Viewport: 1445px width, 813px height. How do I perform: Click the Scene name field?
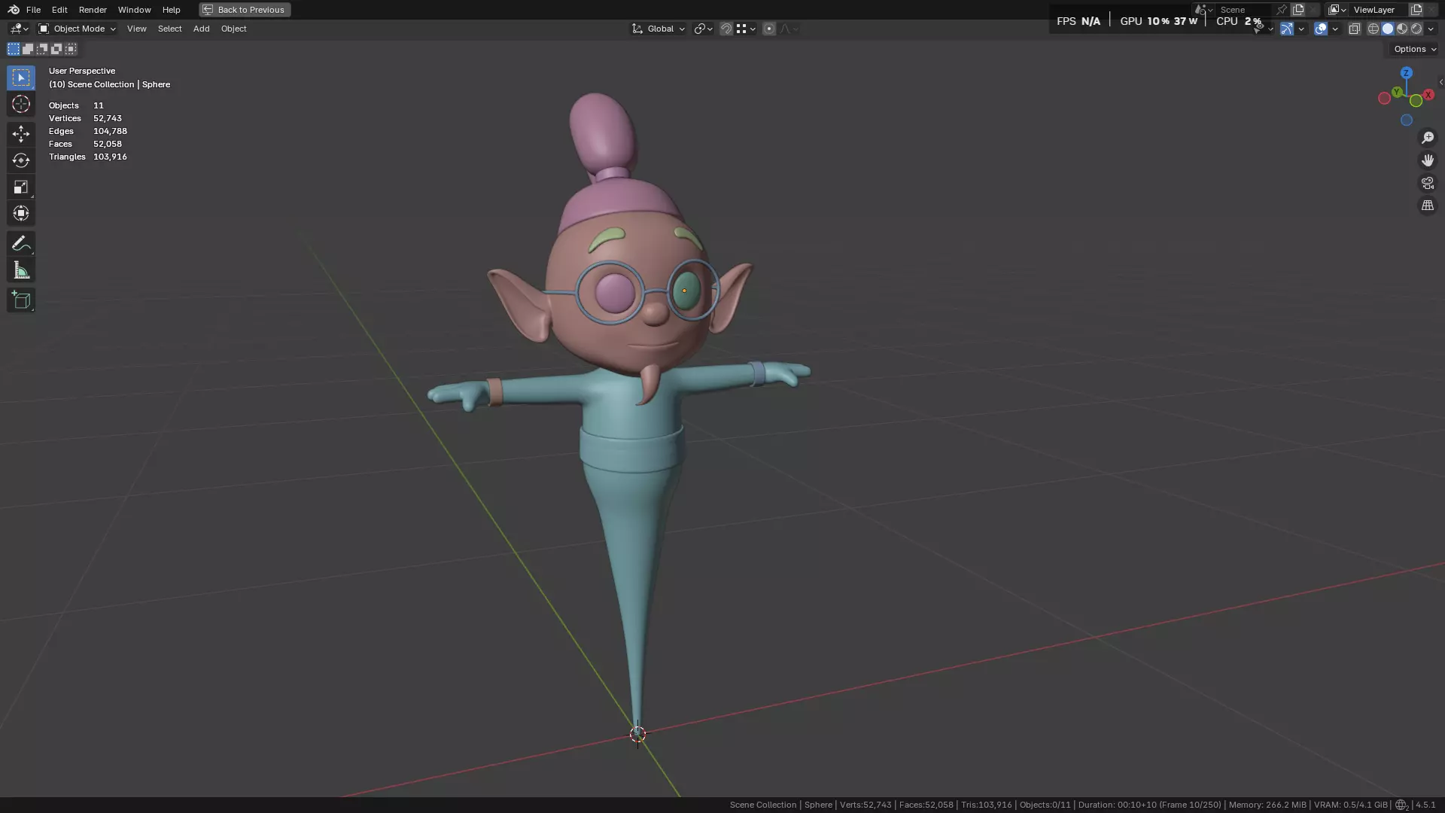tap(1244, 10)
